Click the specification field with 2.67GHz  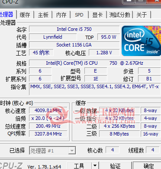95,63
